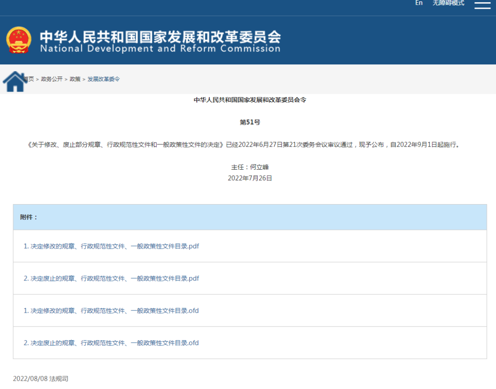Click the 第51号 order number

tap(250, 122)
